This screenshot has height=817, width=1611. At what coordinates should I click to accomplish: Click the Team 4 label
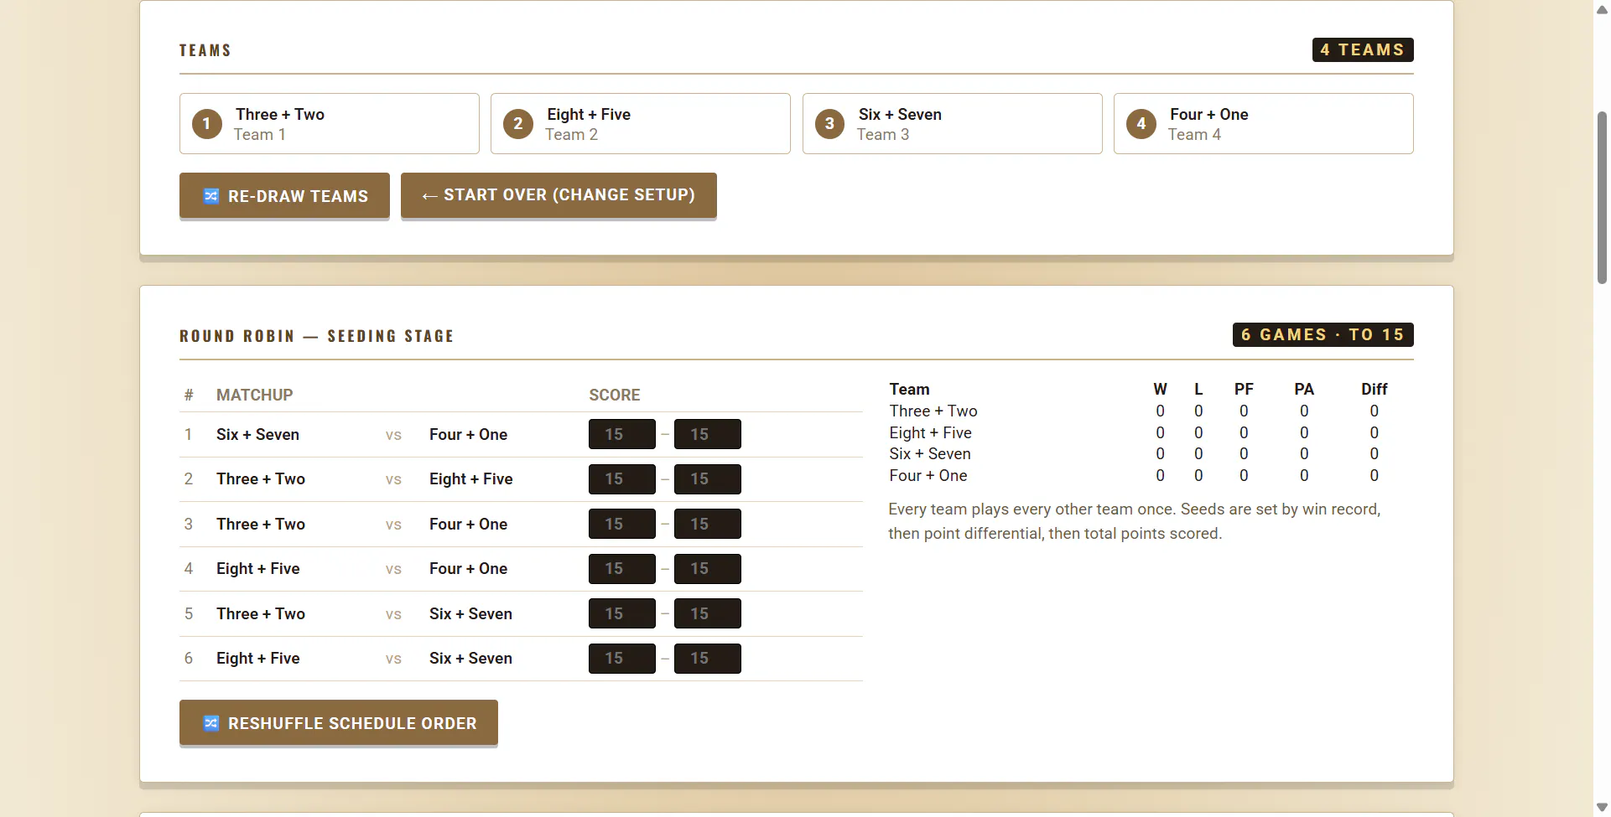pos(1195,135)
